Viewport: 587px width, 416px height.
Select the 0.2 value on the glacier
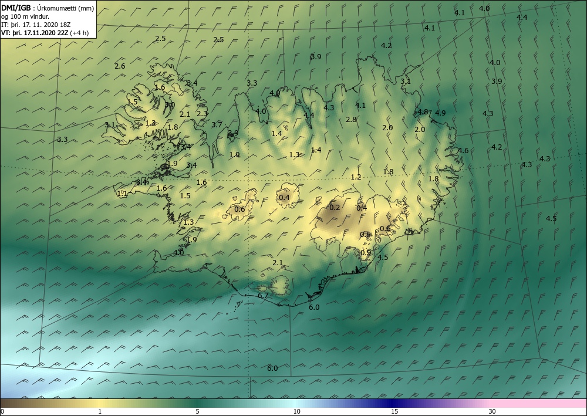pos(335,207)
